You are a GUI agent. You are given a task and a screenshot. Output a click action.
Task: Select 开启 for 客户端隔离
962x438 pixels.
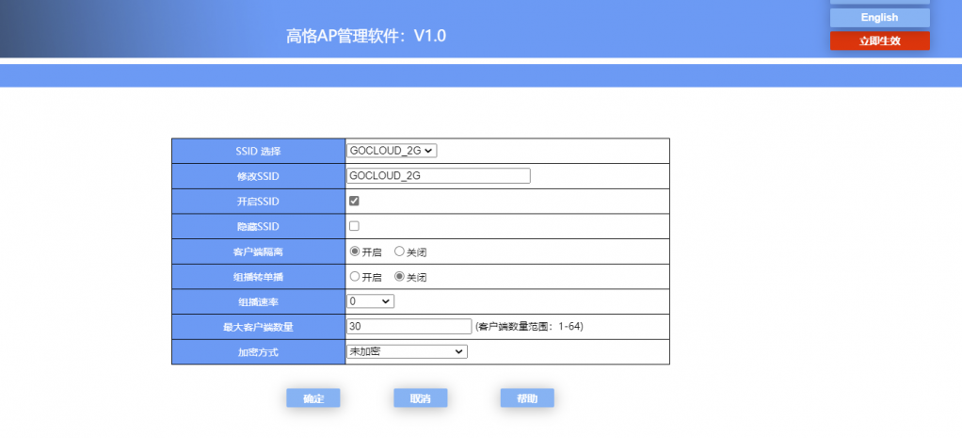point(355,251)
